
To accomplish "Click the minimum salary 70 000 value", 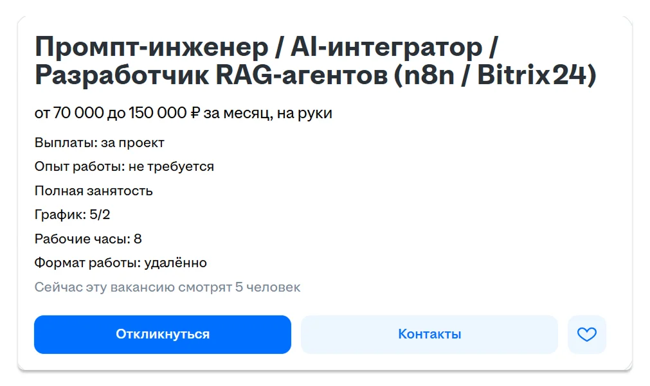I will [78, 114].
